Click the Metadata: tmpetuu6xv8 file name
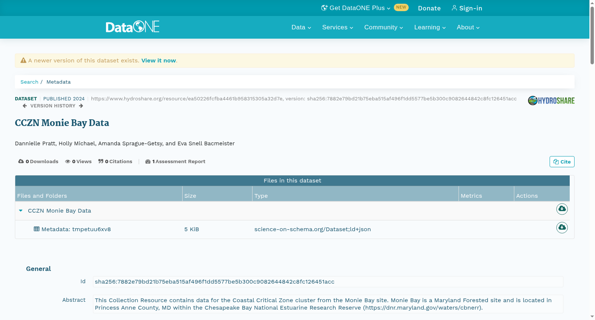Screen dimensions: 595x320 (76, 229)
